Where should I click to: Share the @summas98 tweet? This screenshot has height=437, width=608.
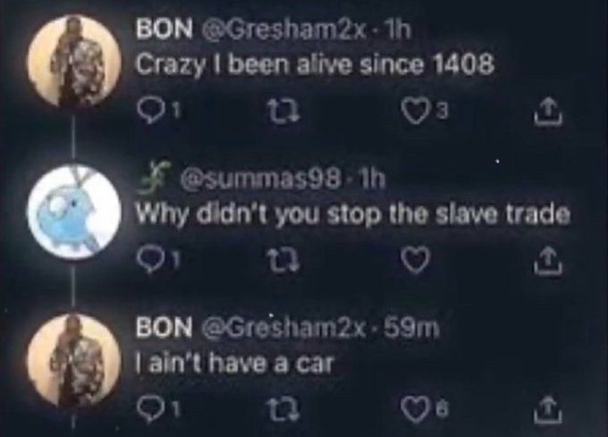pos(548,261)
